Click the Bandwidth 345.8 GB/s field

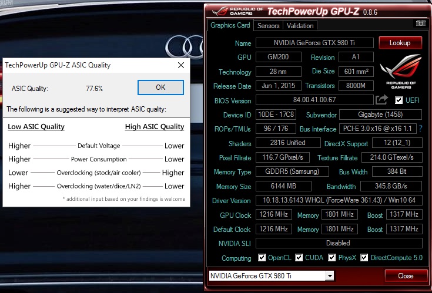pos(391,186)
